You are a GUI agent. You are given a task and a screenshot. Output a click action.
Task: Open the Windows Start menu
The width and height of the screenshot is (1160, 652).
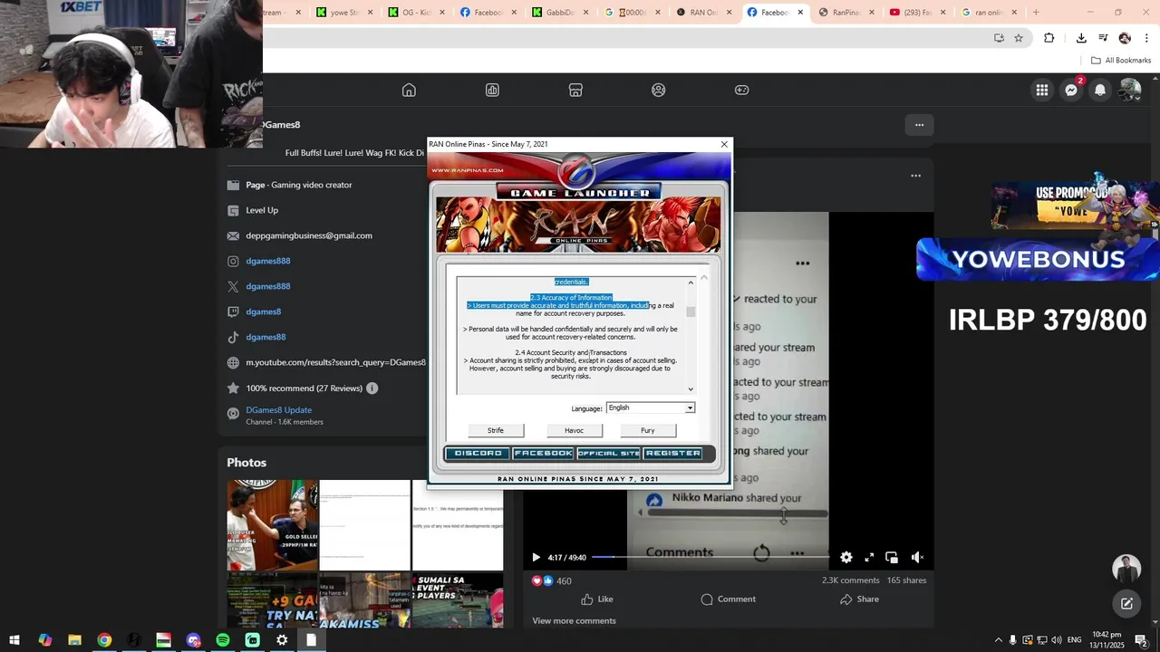tap(14, 640)
